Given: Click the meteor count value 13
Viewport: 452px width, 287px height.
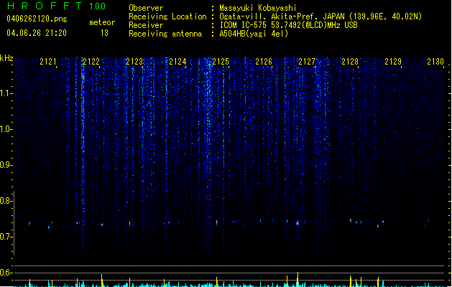Looking at the screenshot, I should coord(104,33).
